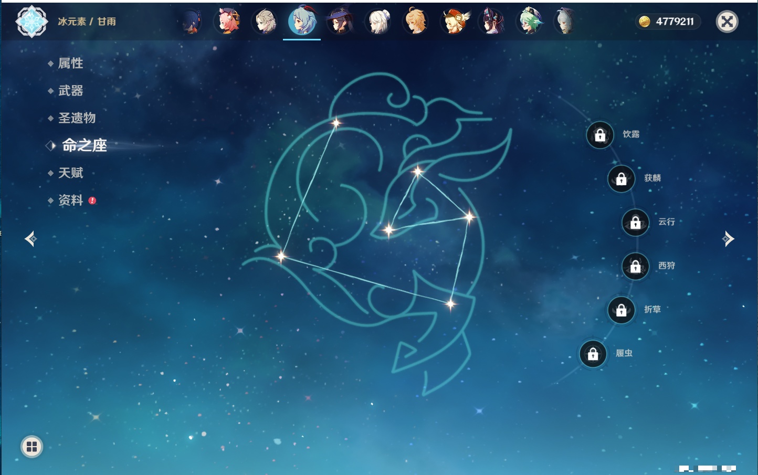Image resolution: width=758 pixels, height=475 pixels.
Task: Choose the witch-hat character avatar
Action: (340, 22)
